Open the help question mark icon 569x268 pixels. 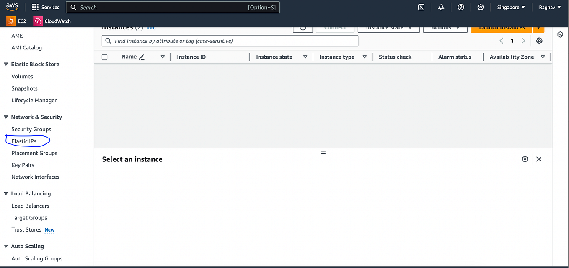point(461,7)
